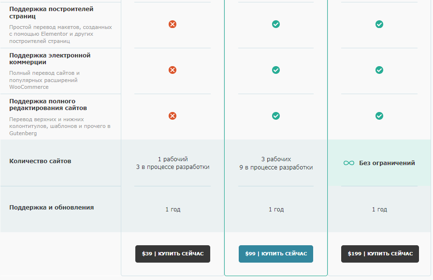Select the green checkmark for page builders, last column
Viewport: 433px width, 280px height.
380,25
